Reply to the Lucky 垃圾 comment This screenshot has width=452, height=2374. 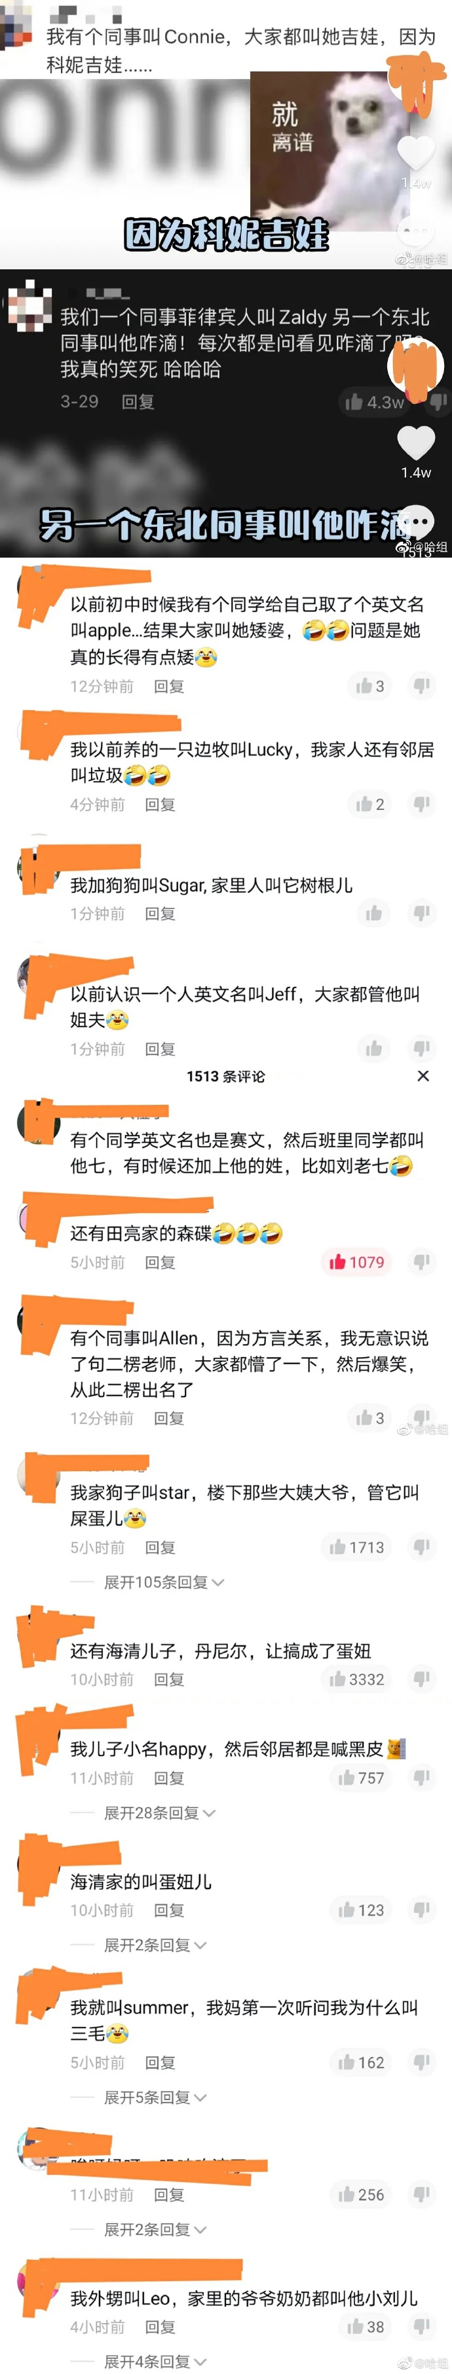160,805
